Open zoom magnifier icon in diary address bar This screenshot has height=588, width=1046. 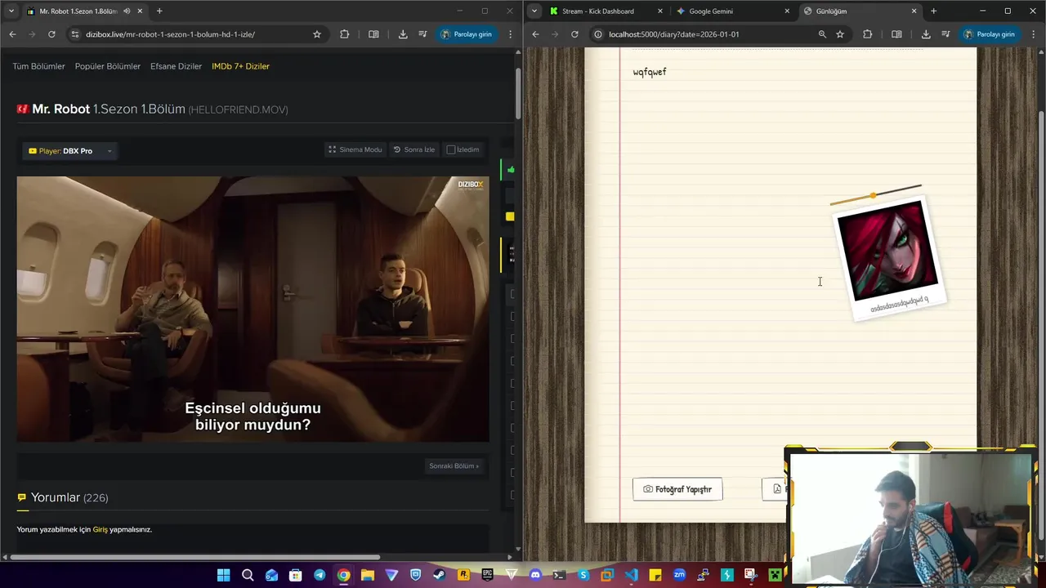pos(822,34)
